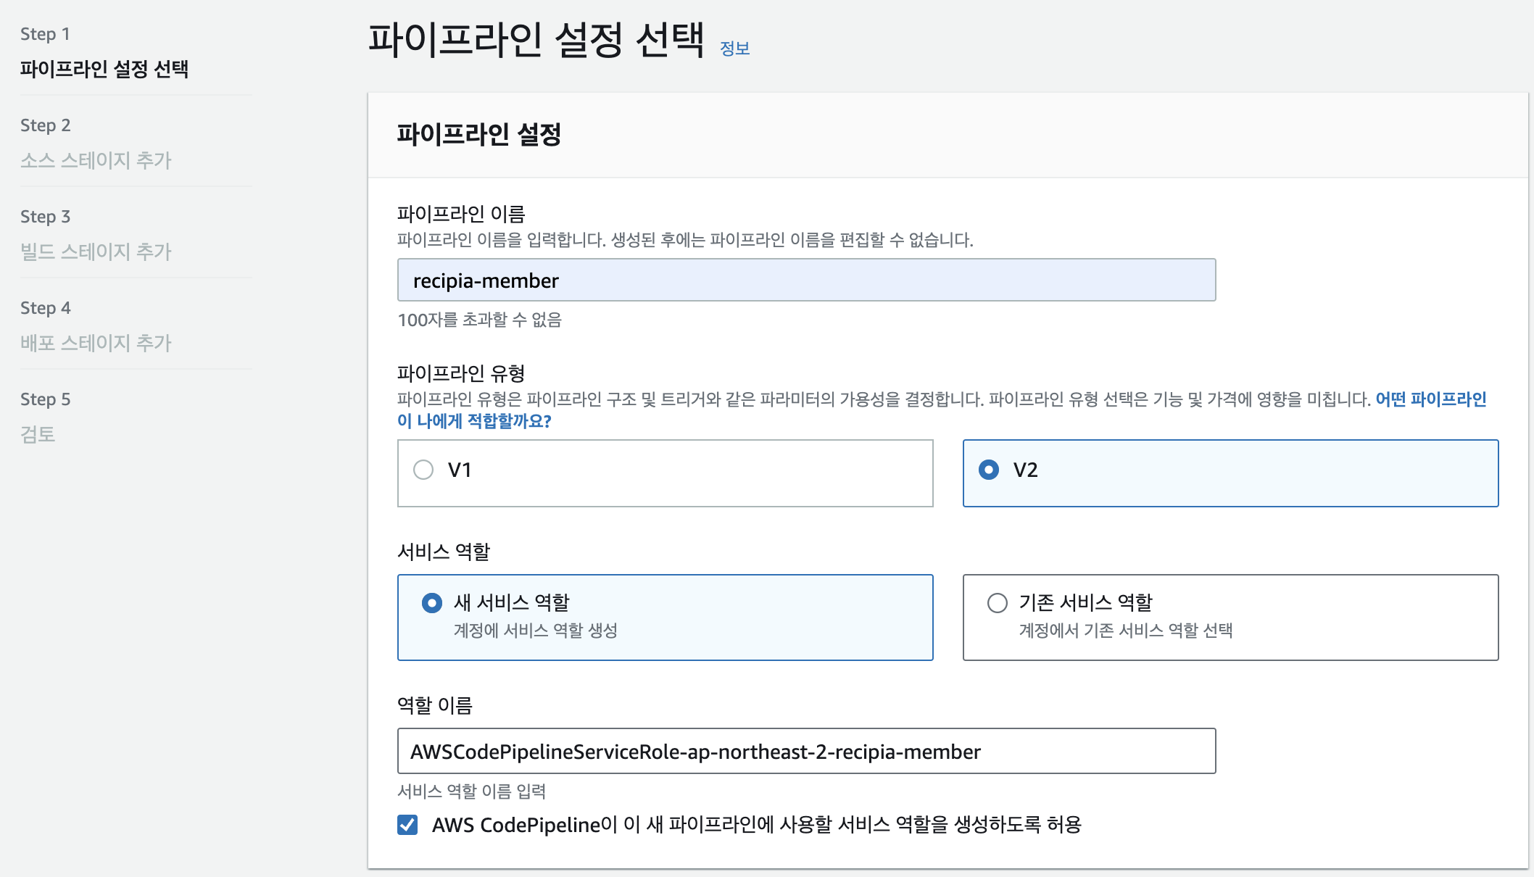
Task: Select the AWSCodePipelineServiceRole role name text
Action: (x=695, y=752)
